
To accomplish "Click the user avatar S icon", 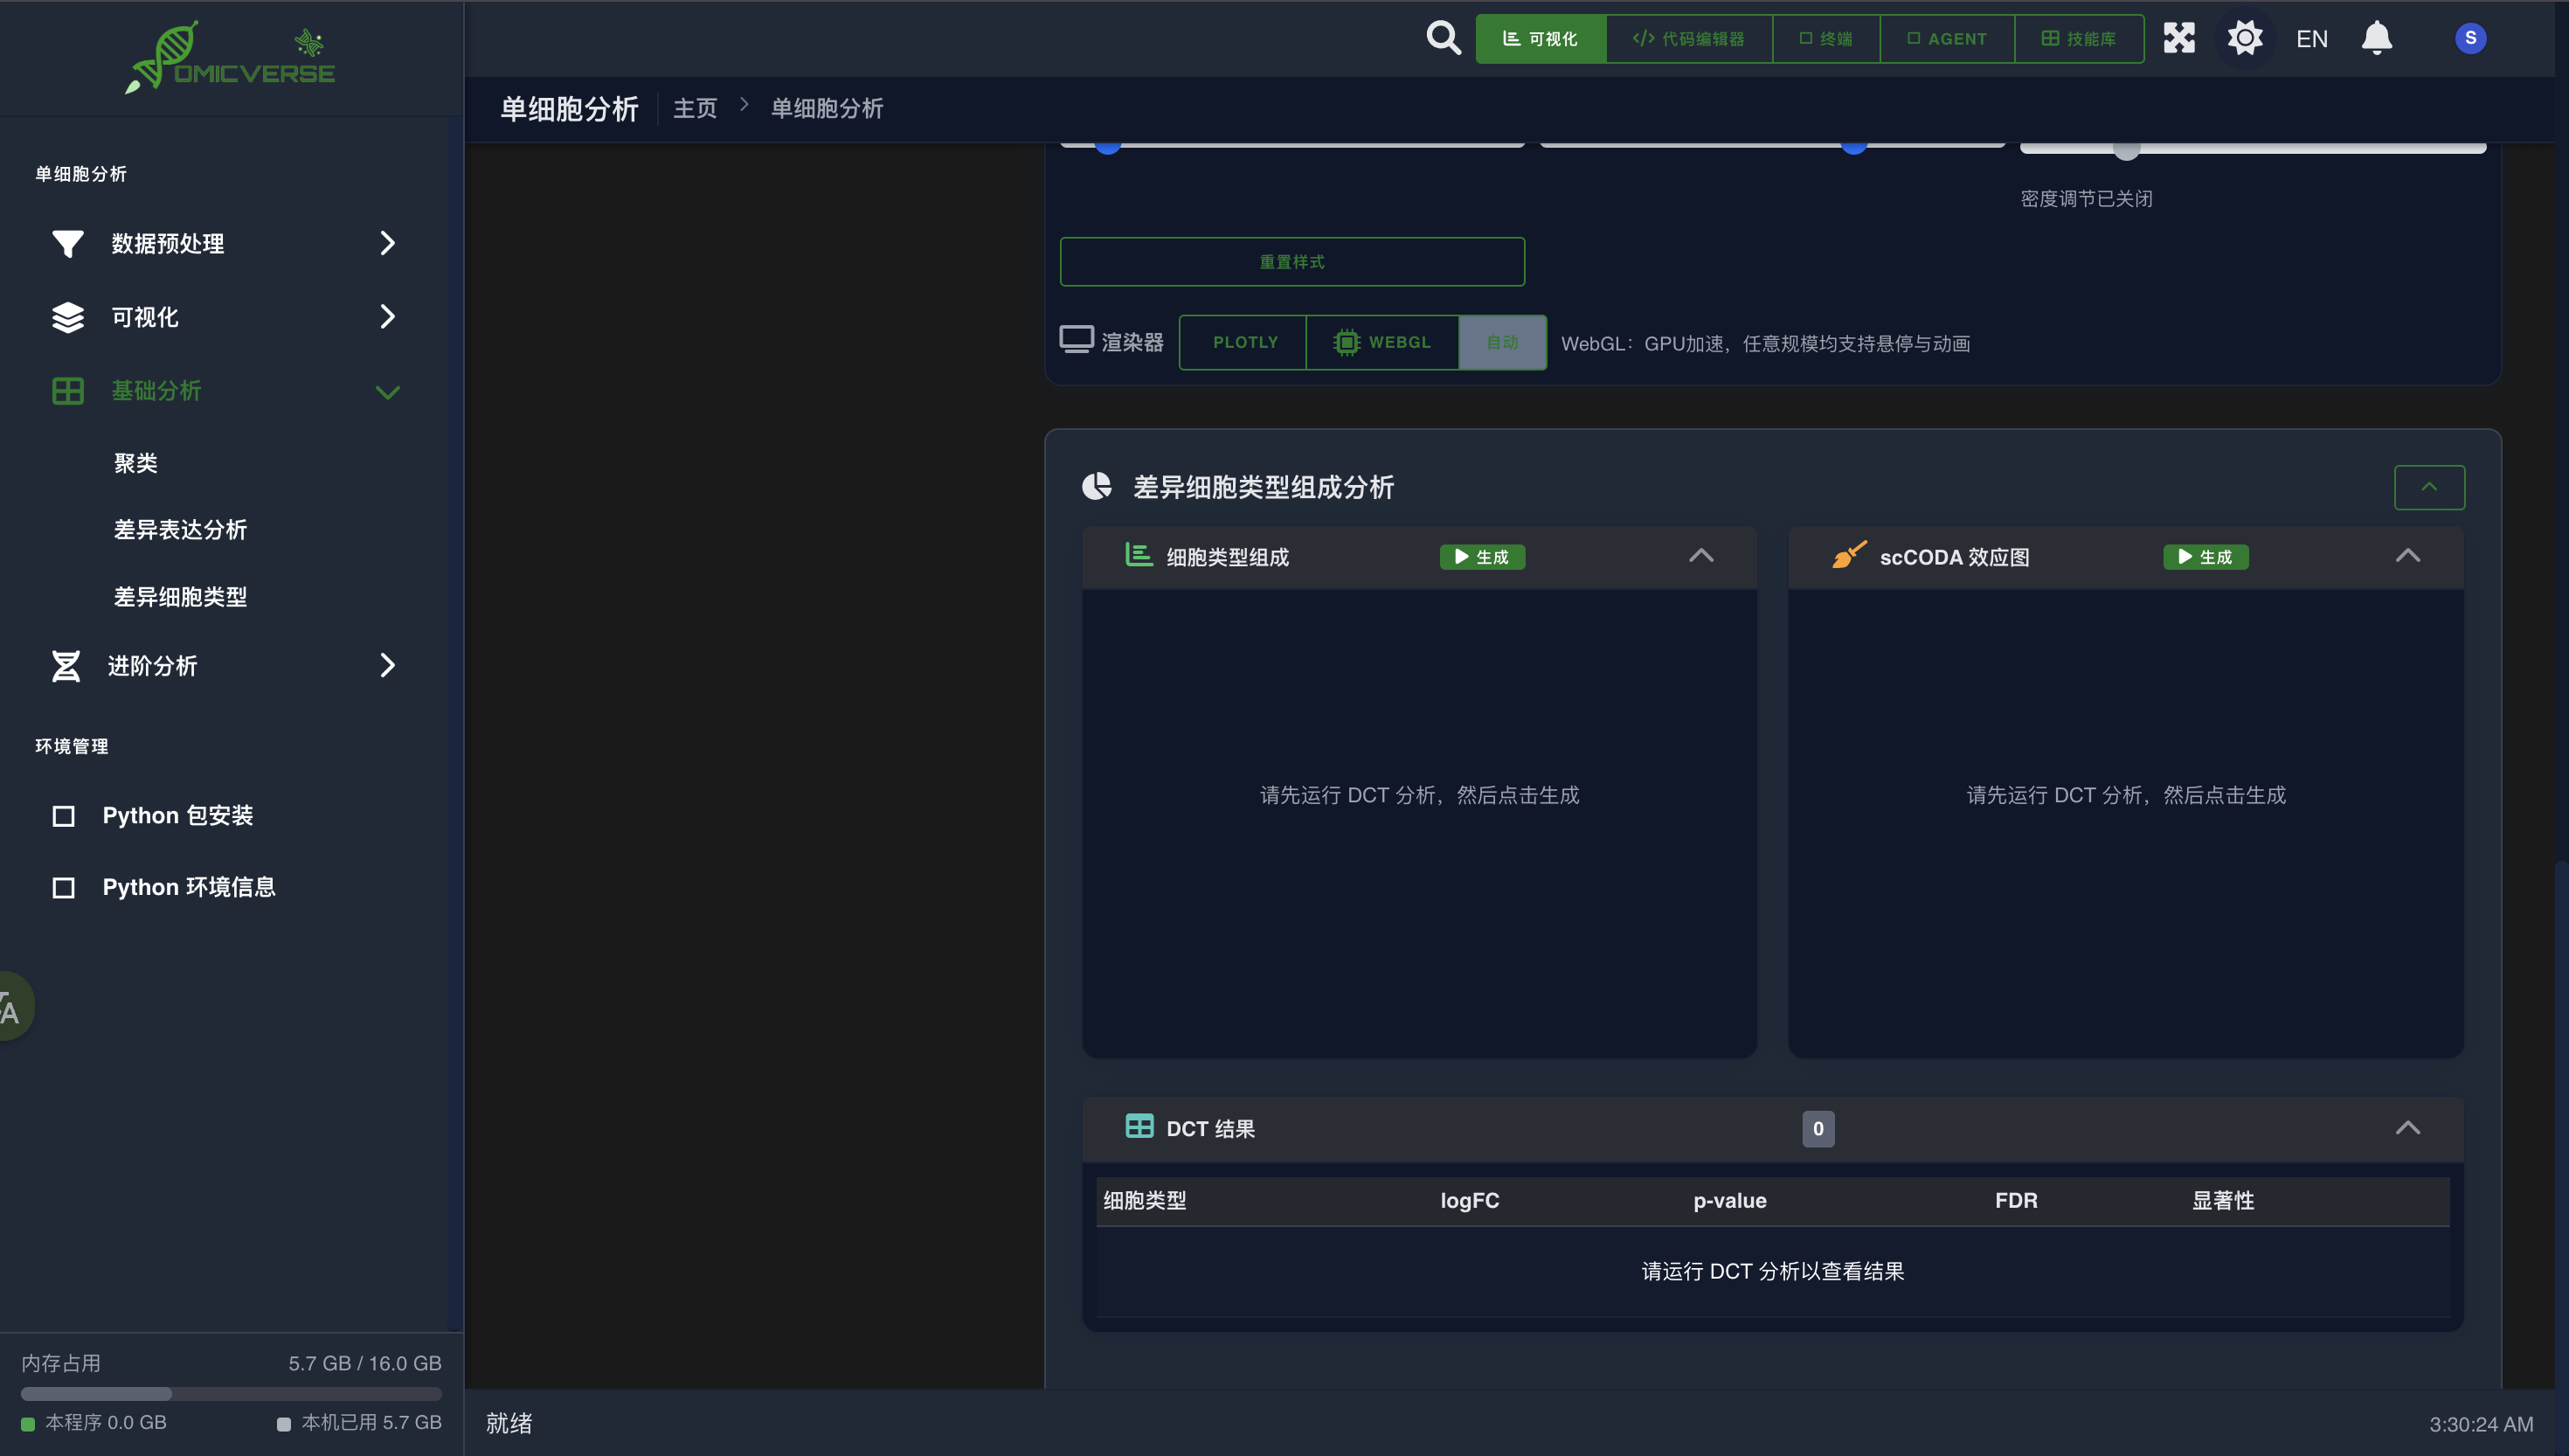I will tap(2470, 38).
